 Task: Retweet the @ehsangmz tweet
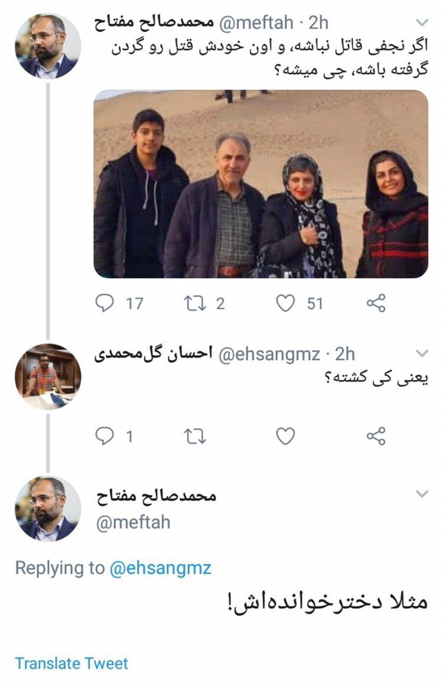pos(193,437)
